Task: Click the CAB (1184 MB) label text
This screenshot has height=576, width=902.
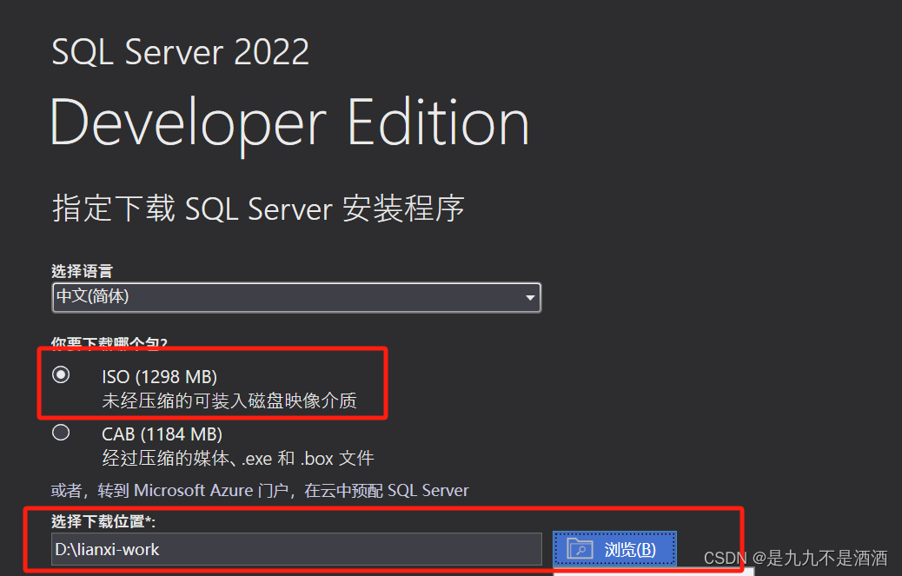Action: pyautogui.click(x=162, y=434)
